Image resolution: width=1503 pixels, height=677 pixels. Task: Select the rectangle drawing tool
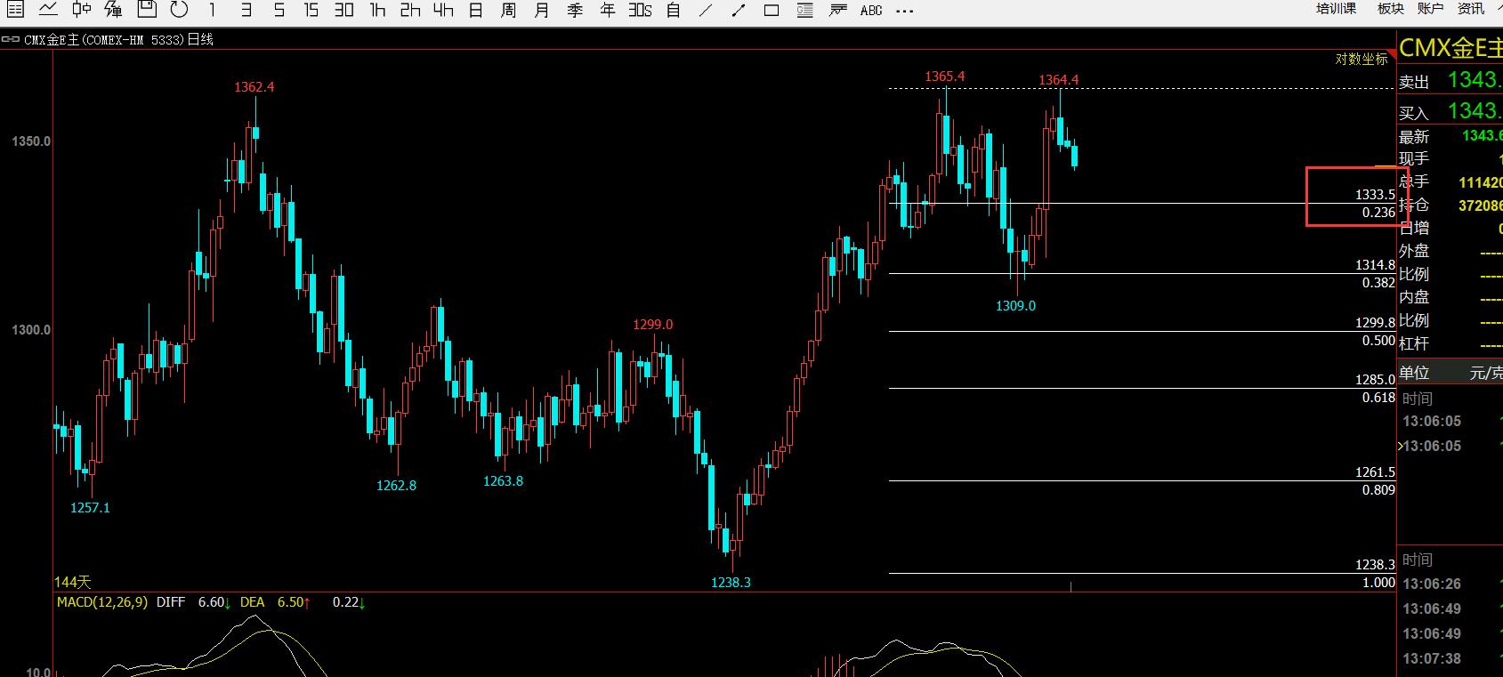click(x=772, y=11)
